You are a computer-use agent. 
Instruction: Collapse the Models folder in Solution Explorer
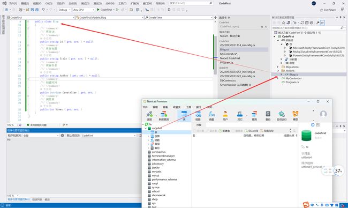coord(278,71)
